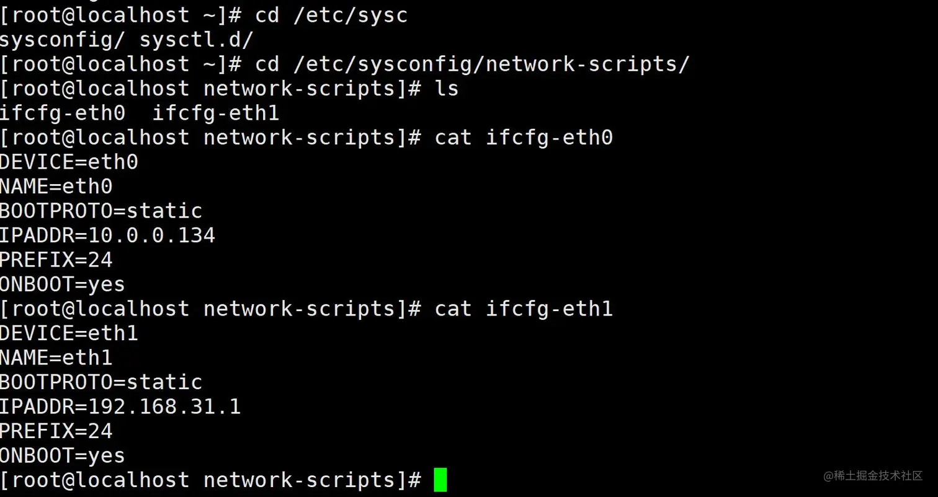The image size is (938, 497).
Task: Click the DEVICE=eth1 line
Action: click(x=69, y=333)
